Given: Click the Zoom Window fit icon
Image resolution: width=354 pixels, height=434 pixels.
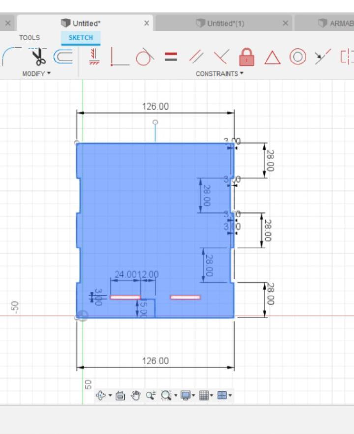Looking at the screenshot, I should pos(166,395).
